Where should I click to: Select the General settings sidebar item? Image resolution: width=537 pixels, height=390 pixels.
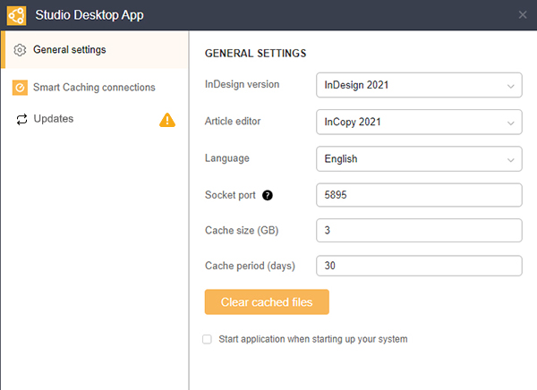pos(70,50)
